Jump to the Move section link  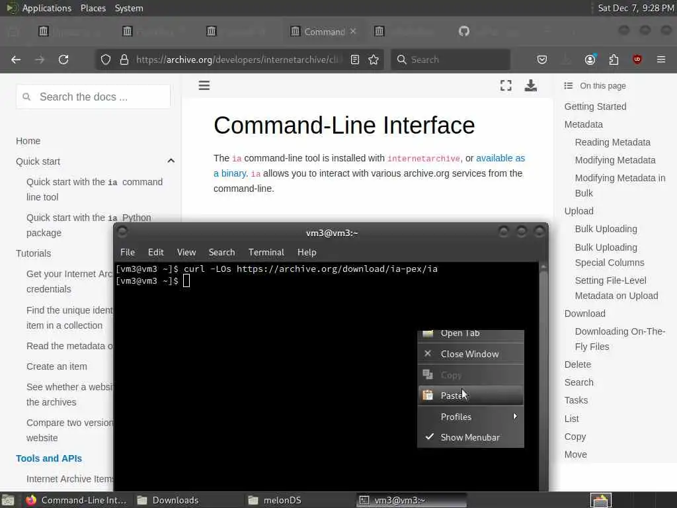coord(576,454)
